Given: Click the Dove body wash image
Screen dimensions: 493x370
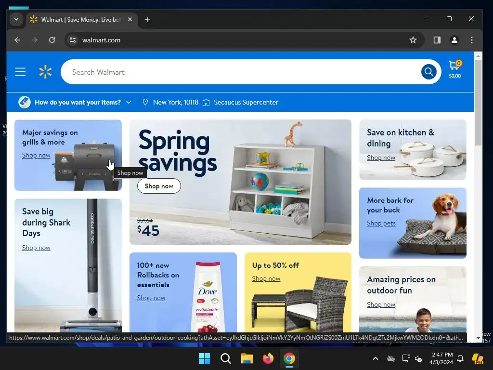Looking at the screenshot, I should click(x=208, y=297).
